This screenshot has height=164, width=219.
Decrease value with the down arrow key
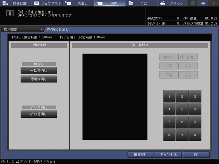click(182, 135)
